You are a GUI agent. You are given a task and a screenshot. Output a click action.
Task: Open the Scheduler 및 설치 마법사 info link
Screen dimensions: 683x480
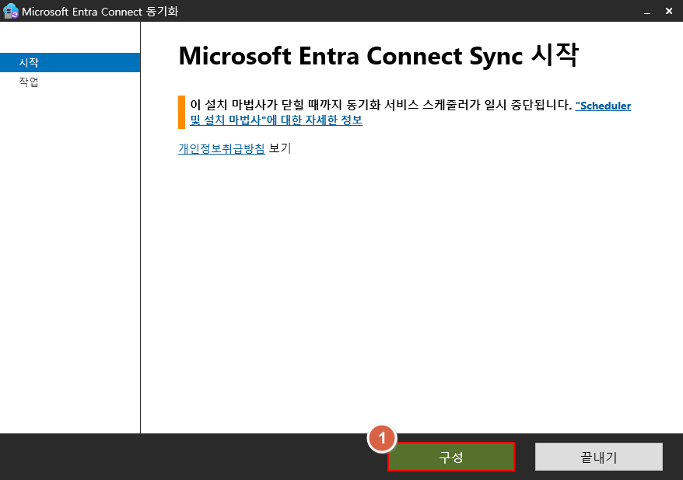coord(276,120)
